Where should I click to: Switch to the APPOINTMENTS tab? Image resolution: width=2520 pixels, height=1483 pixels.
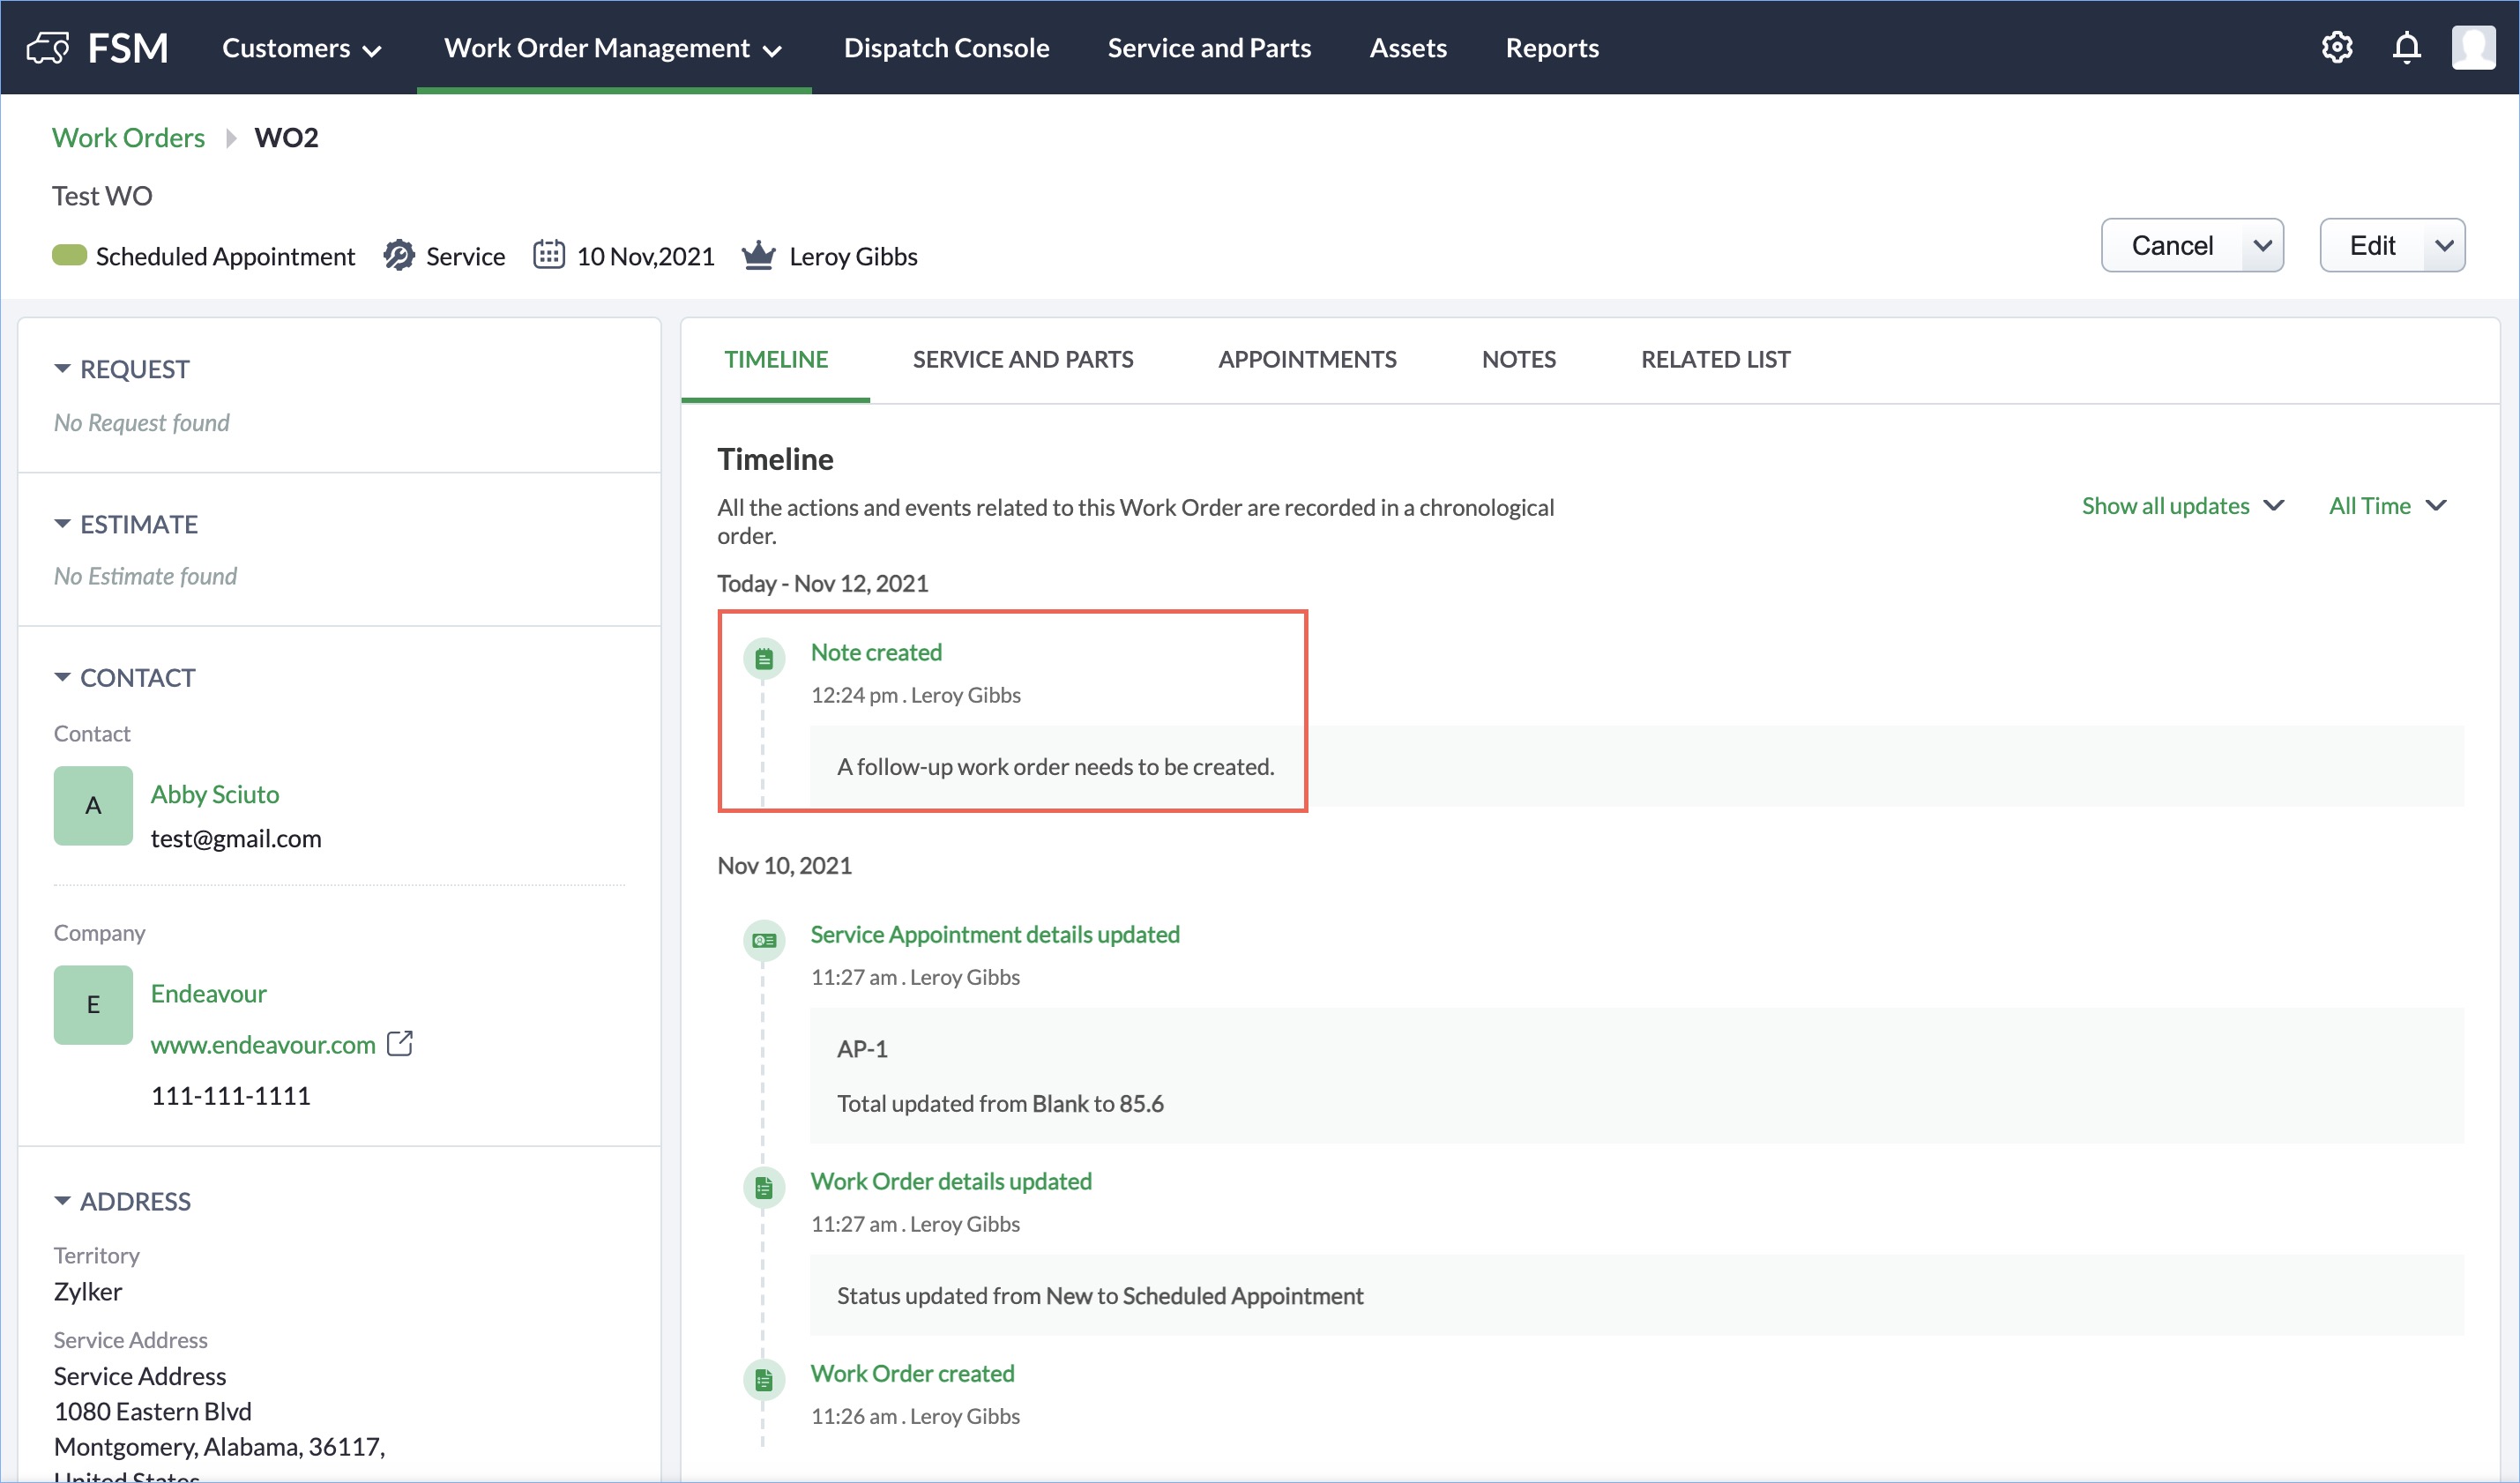[1306, 359]
